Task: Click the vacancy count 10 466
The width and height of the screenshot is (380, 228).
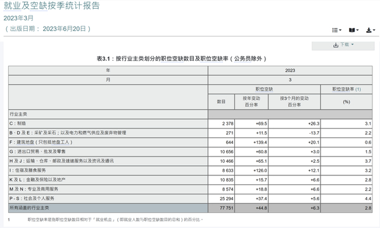Action: (x=227, y=161)
